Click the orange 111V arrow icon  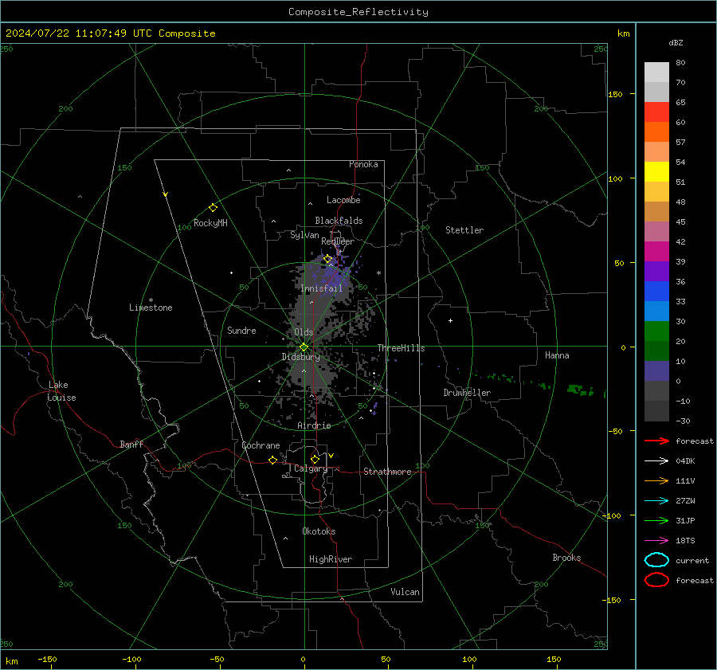pos(656,480)
